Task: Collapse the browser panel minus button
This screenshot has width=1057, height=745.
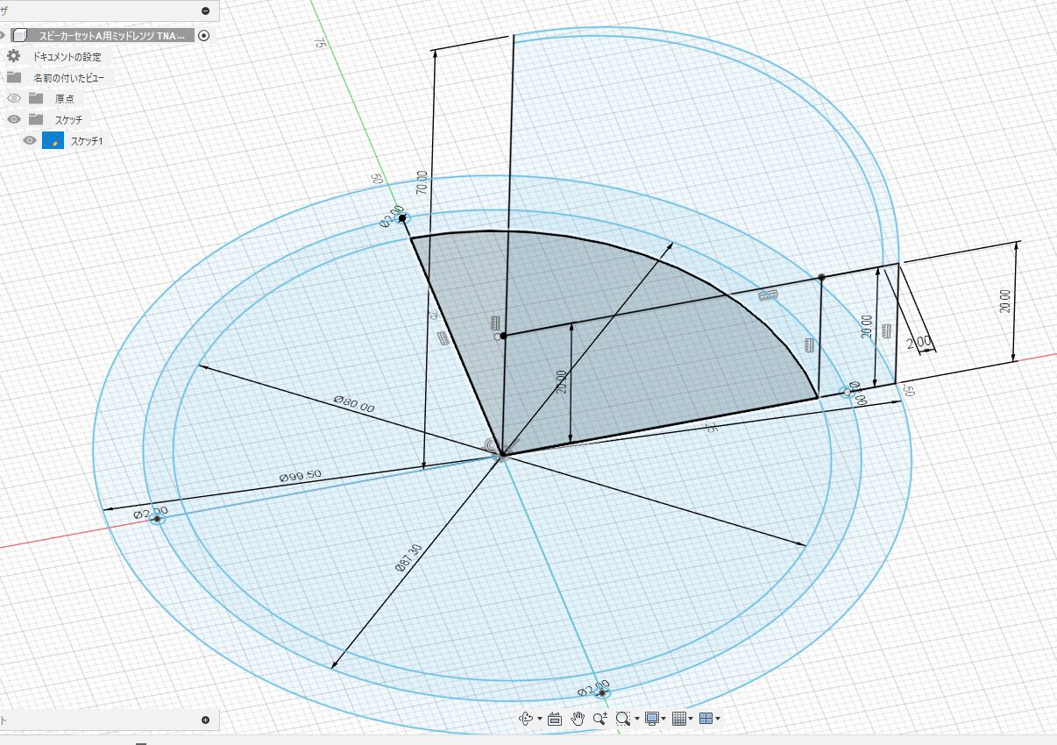Action: pyautogui.click(x=205, y=11)
